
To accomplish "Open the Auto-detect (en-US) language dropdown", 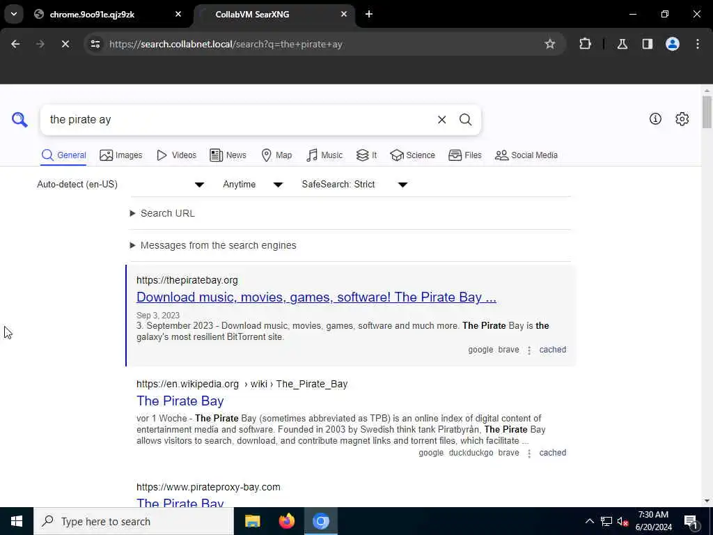I will click(x=120, y=184).
